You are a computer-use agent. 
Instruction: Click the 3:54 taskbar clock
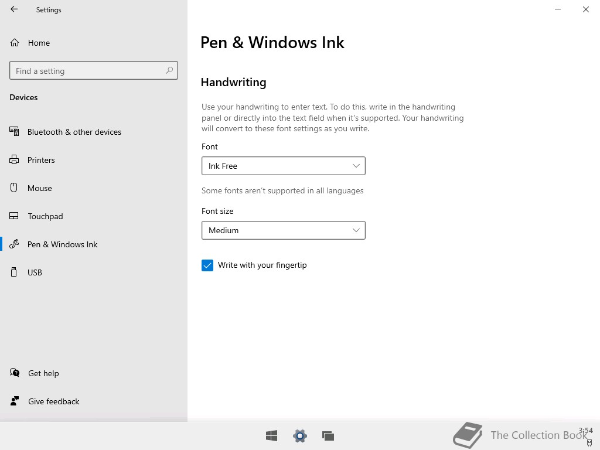tap(585, 431)
